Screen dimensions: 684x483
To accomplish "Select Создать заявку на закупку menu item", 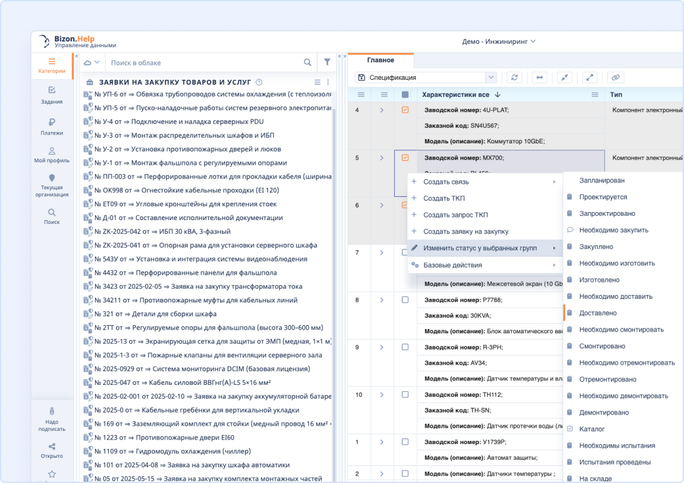I will (x=465, y=231).
